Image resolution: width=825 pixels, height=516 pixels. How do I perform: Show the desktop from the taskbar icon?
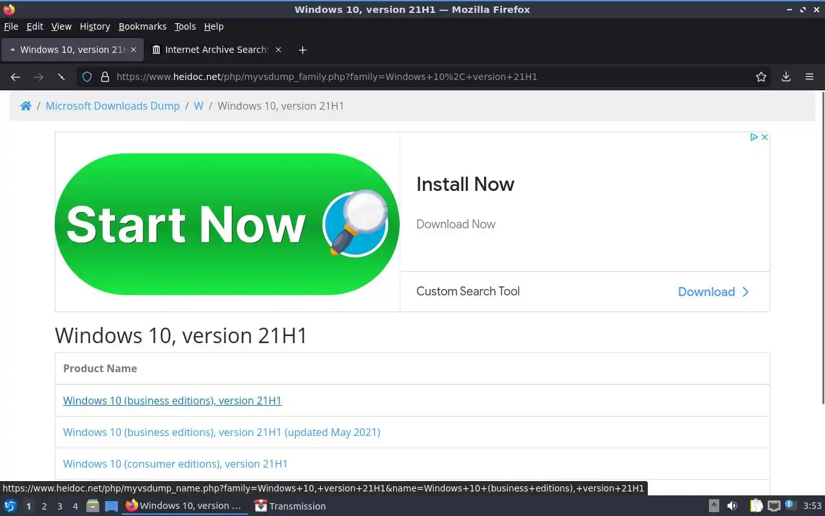pos(112,506)
